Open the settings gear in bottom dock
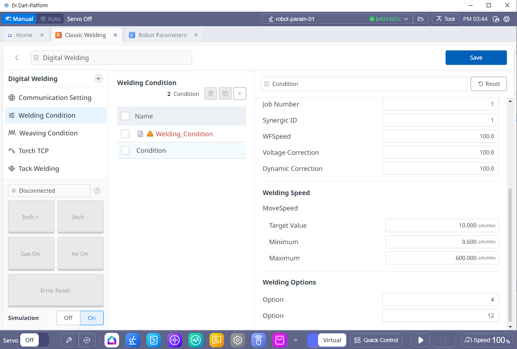This screenshot has height=349, width=517. click(x=237, y=340)
